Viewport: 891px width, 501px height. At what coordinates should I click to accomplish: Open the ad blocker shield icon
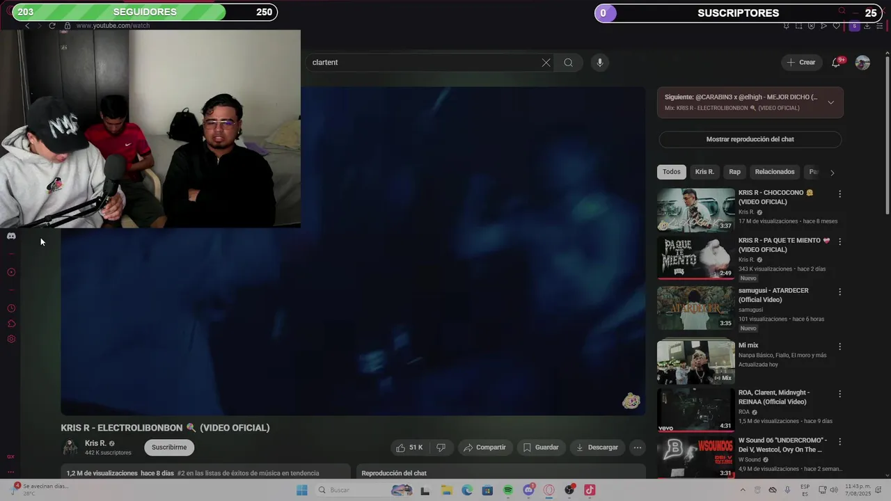pyautogui.click(x=811, y=26)
